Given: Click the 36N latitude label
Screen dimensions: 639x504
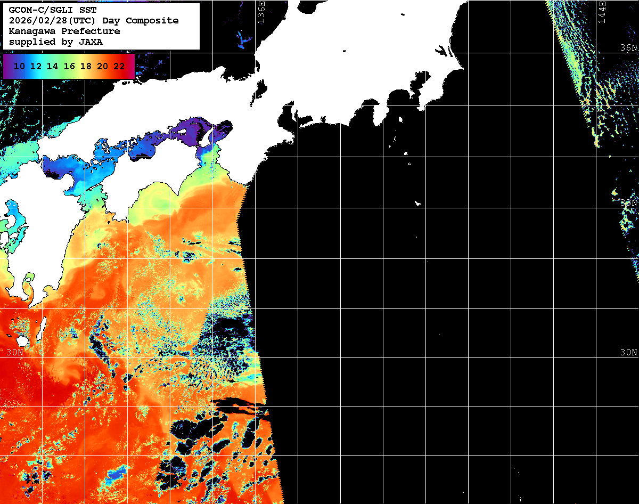Looking at the screenshot, I should click(x=628, y=48).
